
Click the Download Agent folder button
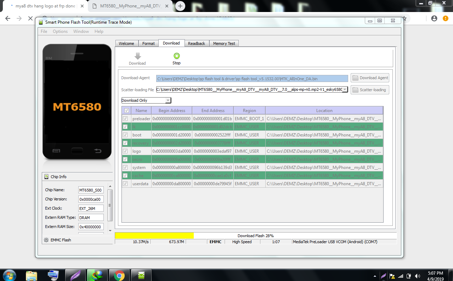(x=370, y=78)
